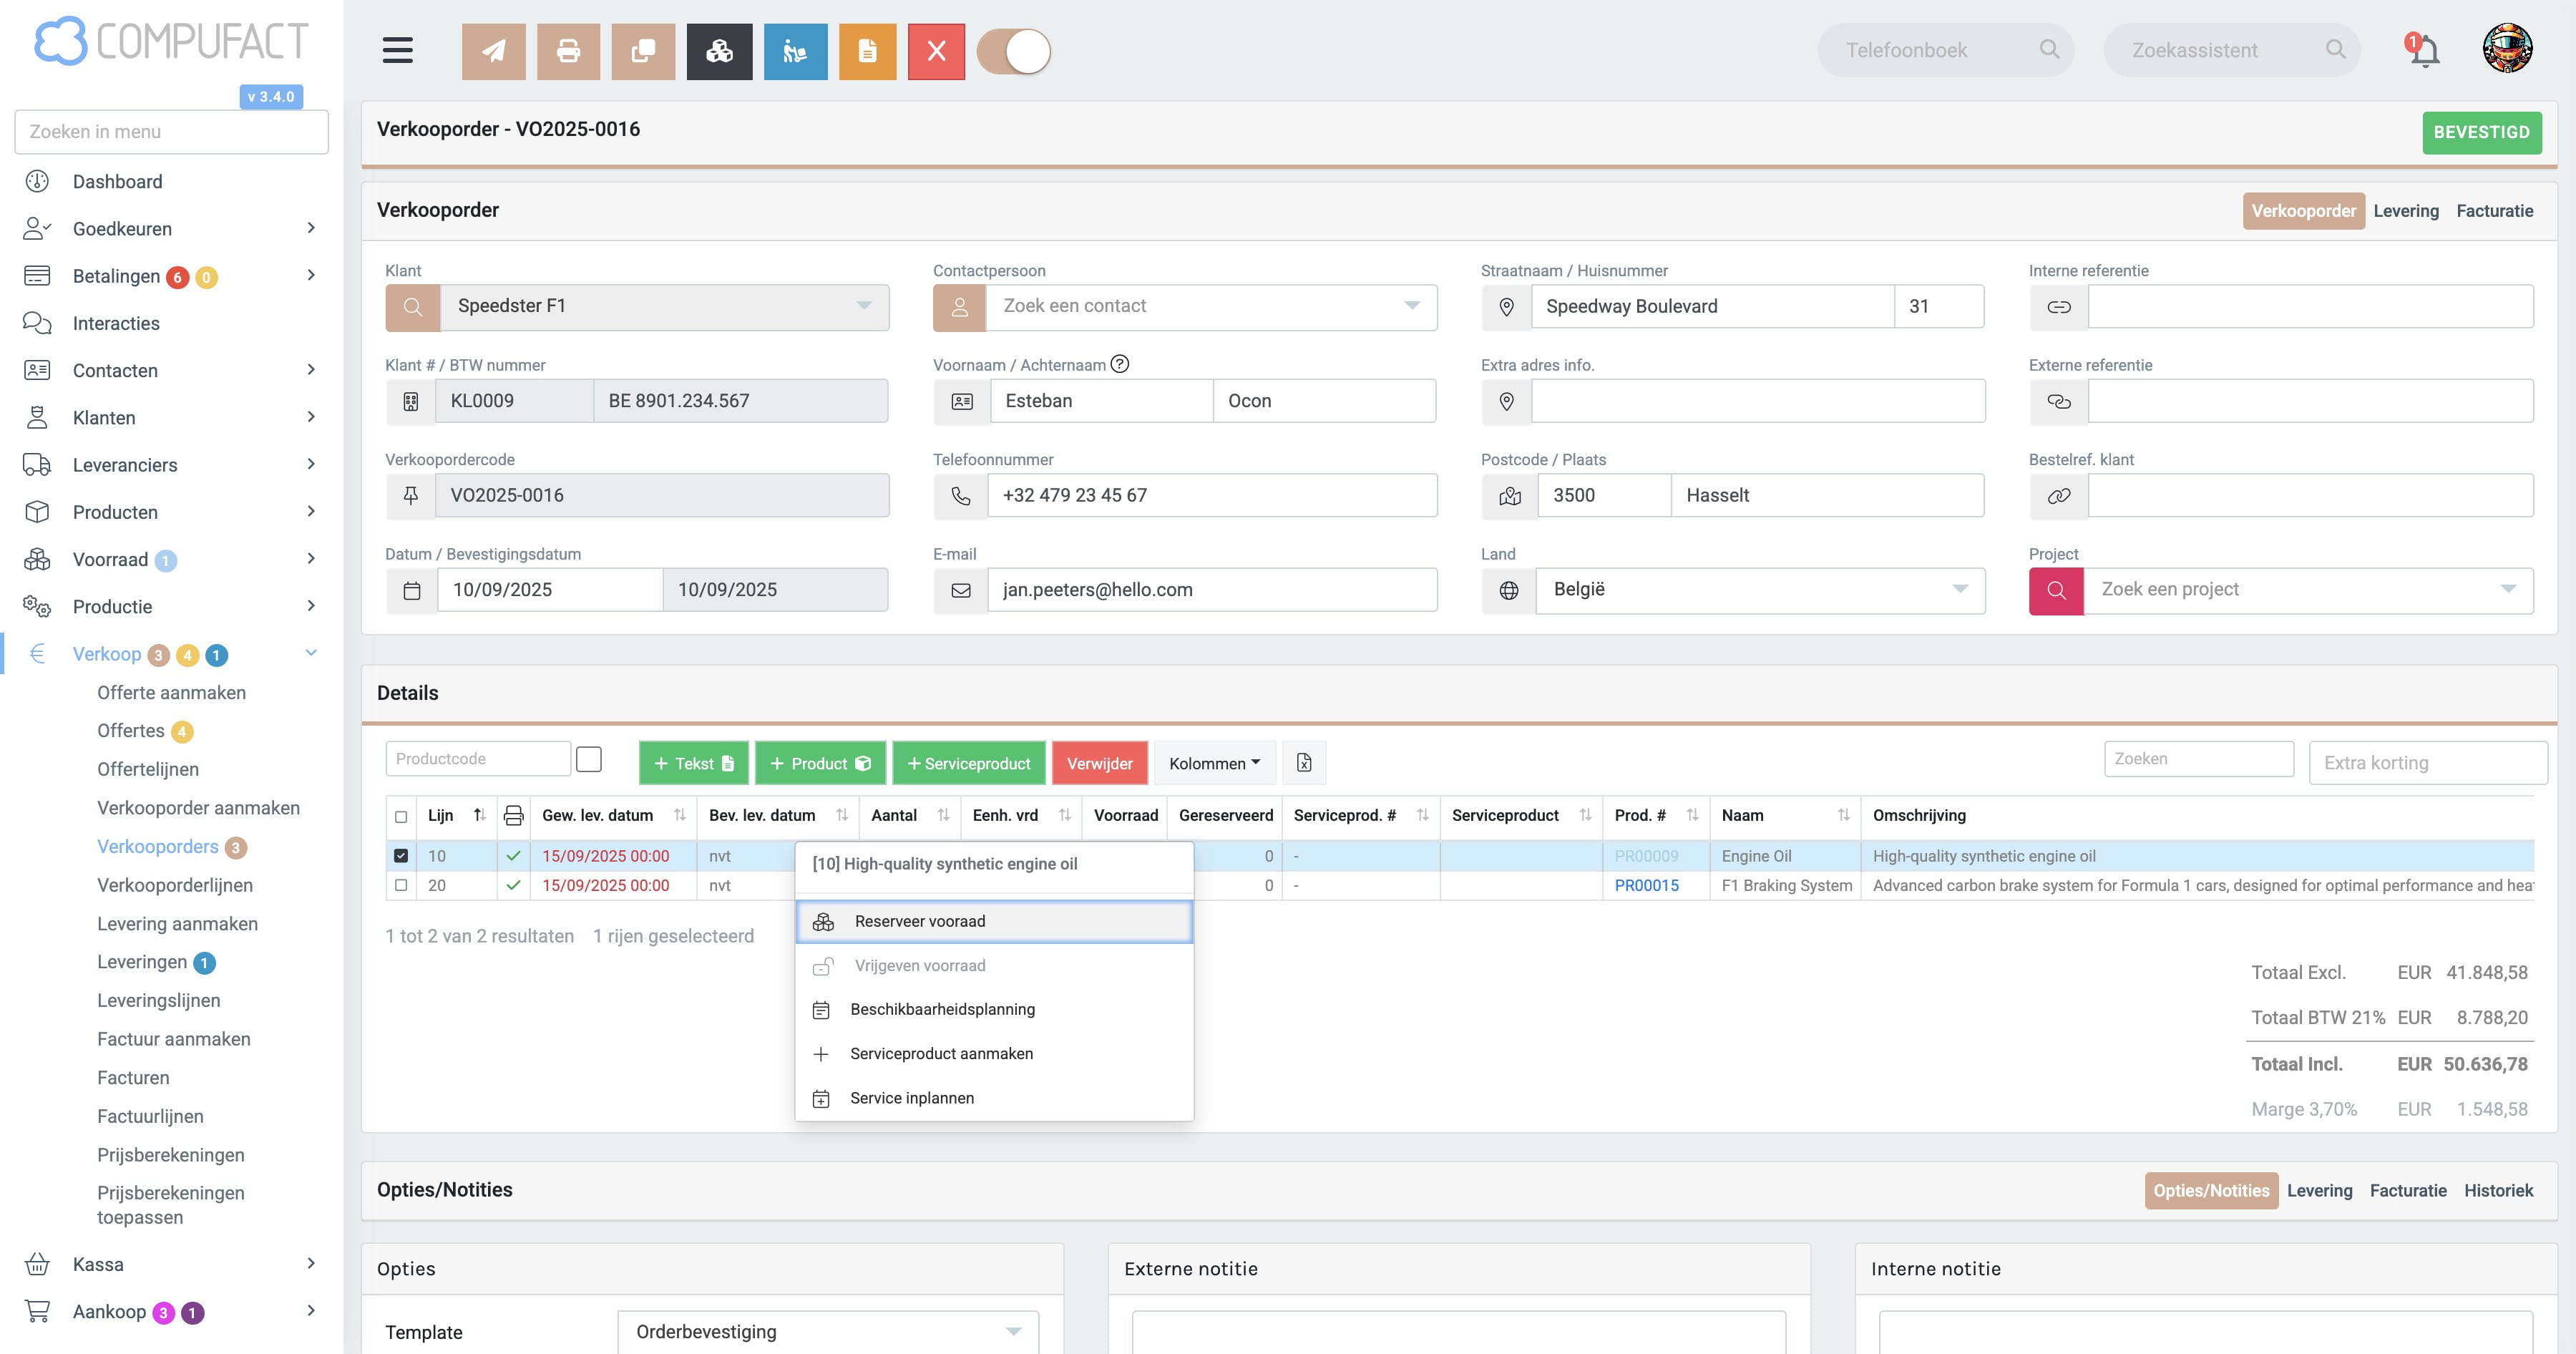Open the Kolommen dropdown
The image size is (2576, 1354).
[x=1214, y=763]
